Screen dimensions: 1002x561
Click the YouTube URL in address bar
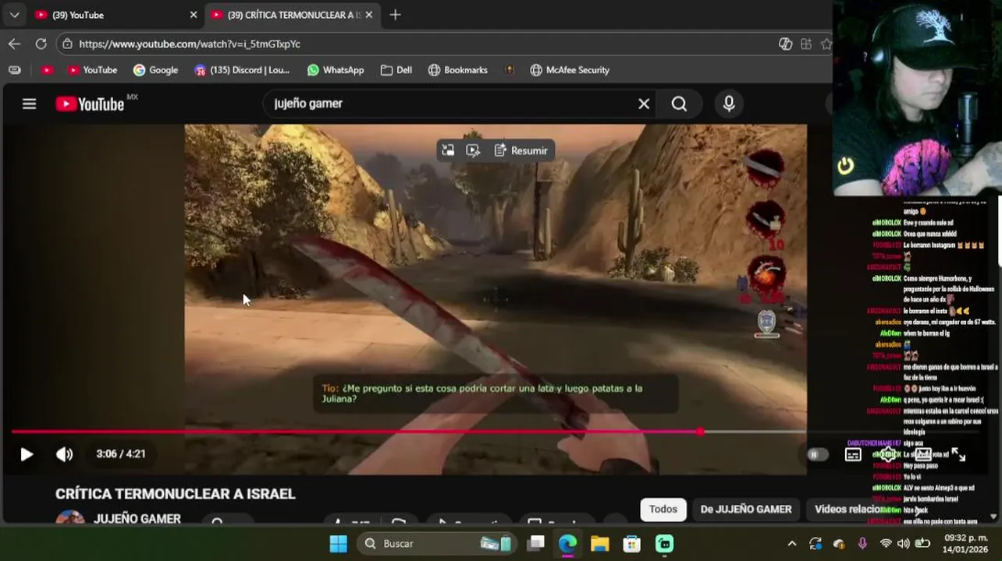click(190, 44)
